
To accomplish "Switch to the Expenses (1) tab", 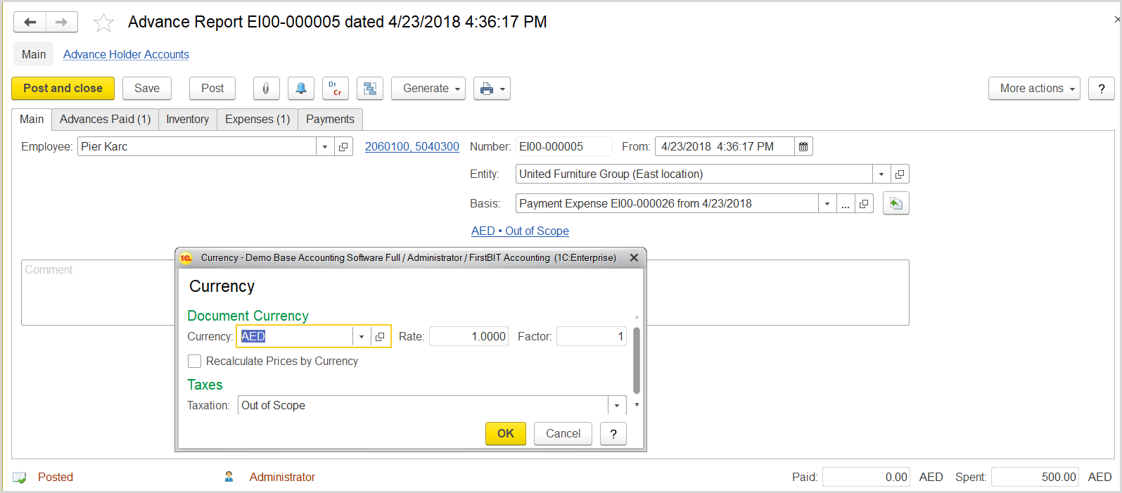I will point(257,120).
